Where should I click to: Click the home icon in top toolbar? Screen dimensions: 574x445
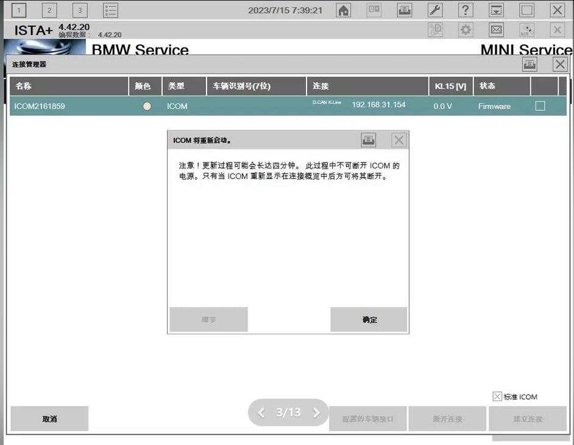343,10
